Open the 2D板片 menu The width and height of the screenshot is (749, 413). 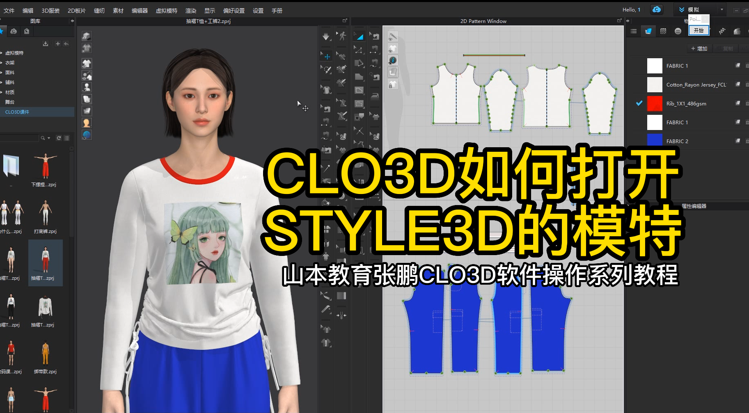coord(77,11)
